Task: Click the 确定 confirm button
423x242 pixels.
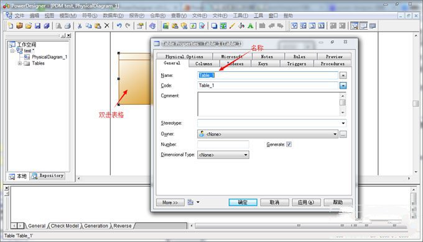Action: pos(243,202)
